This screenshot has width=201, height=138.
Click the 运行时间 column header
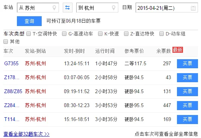point(105,51)
